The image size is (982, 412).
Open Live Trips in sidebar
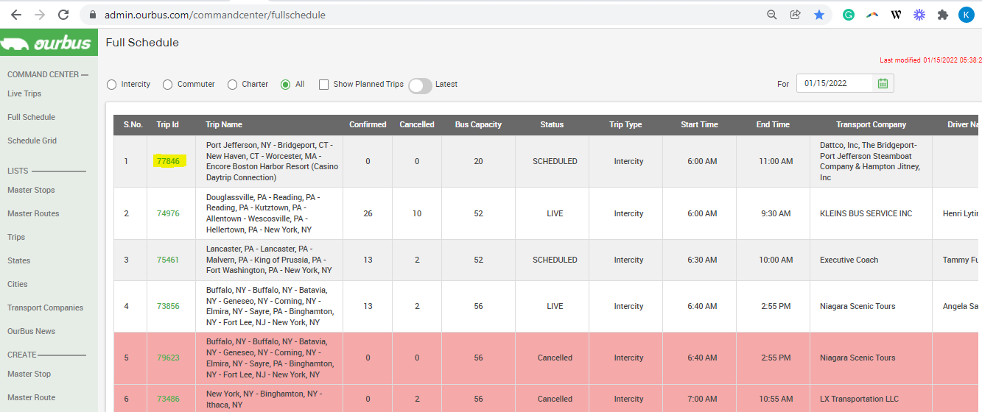coord(24,93)
